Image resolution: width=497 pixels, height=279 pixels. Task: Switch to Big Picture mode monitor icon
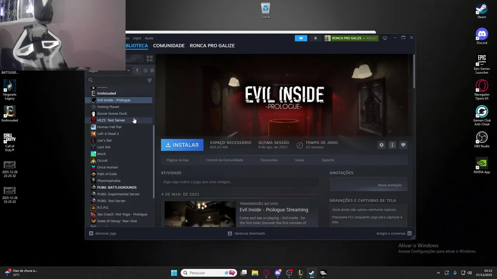pos(385,38)
